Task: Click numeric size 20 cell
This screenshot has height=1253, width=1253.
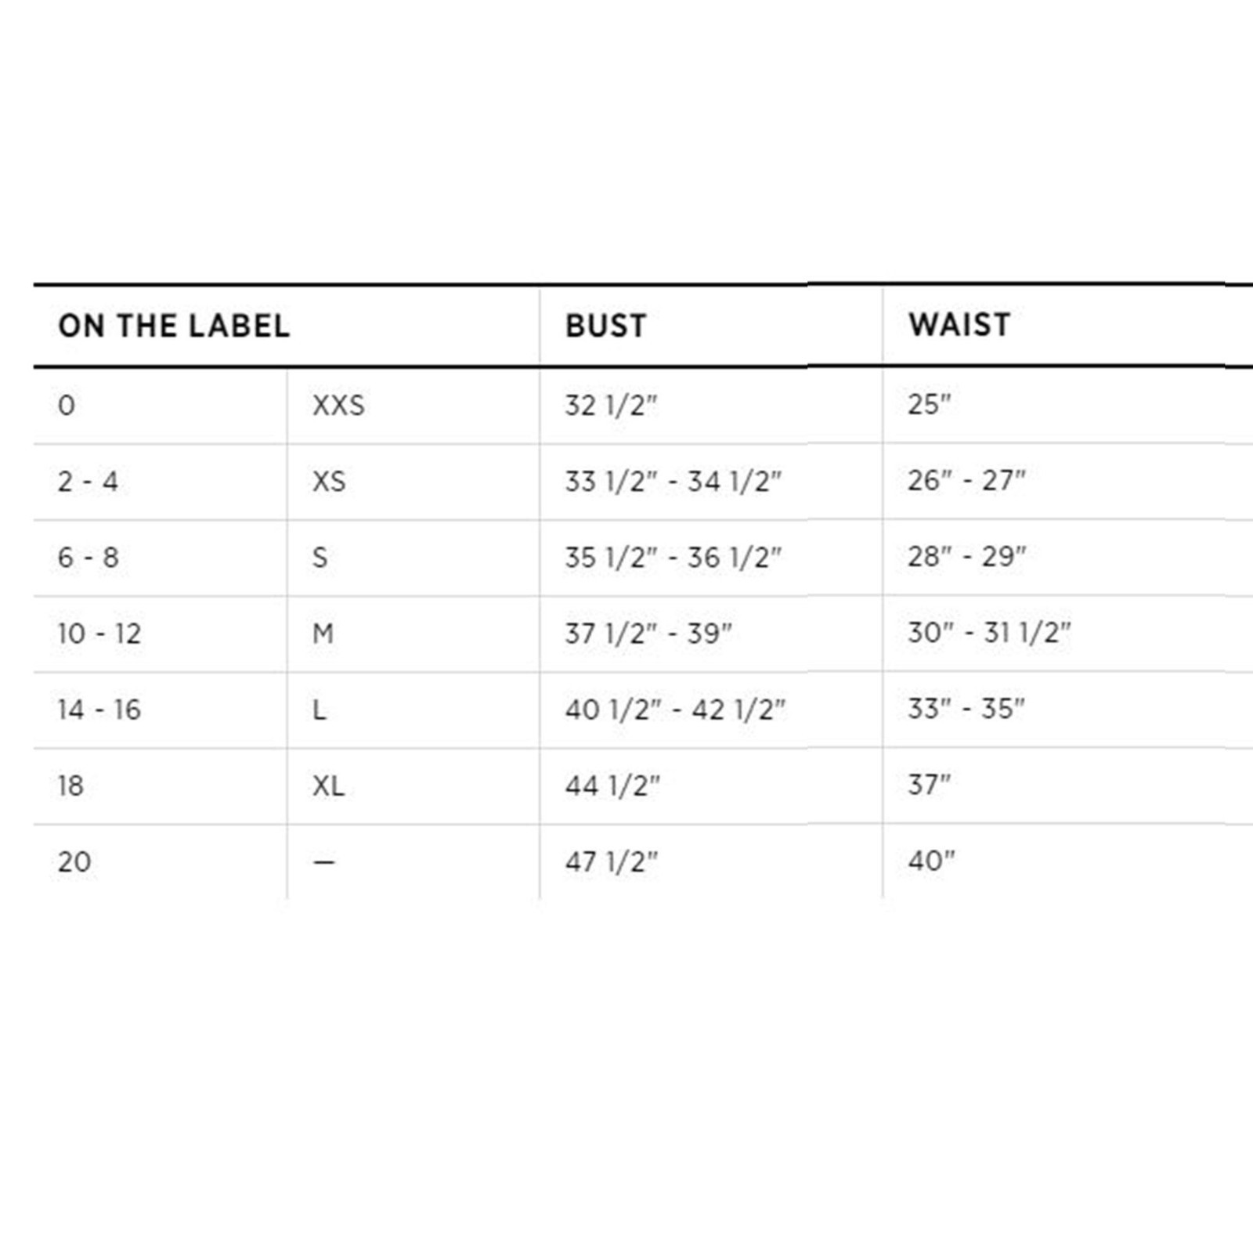Action: 74,861
